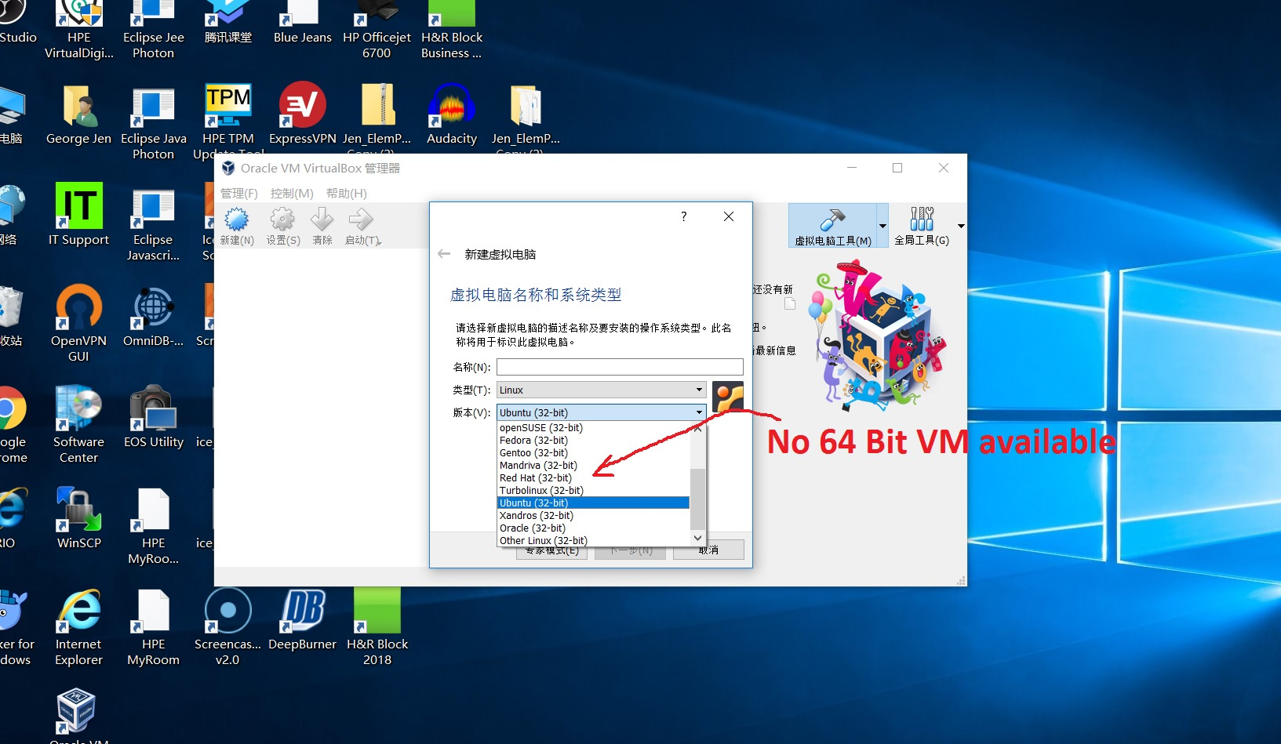Click the 取消 cancel button
Image resolution: width=1281 pixels, height=744 pixels.
tap(709, 550)
